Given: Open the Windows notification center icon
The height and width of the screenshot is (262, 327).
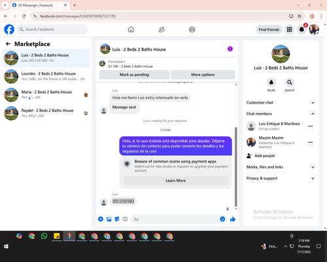Looking at the screenshot, I should coord(318,246).
